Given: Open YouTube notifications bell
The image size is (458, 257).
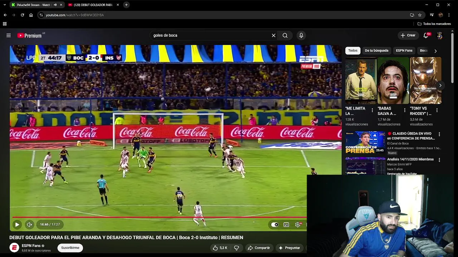Looking at the screenshot, I should coord(426,35).
